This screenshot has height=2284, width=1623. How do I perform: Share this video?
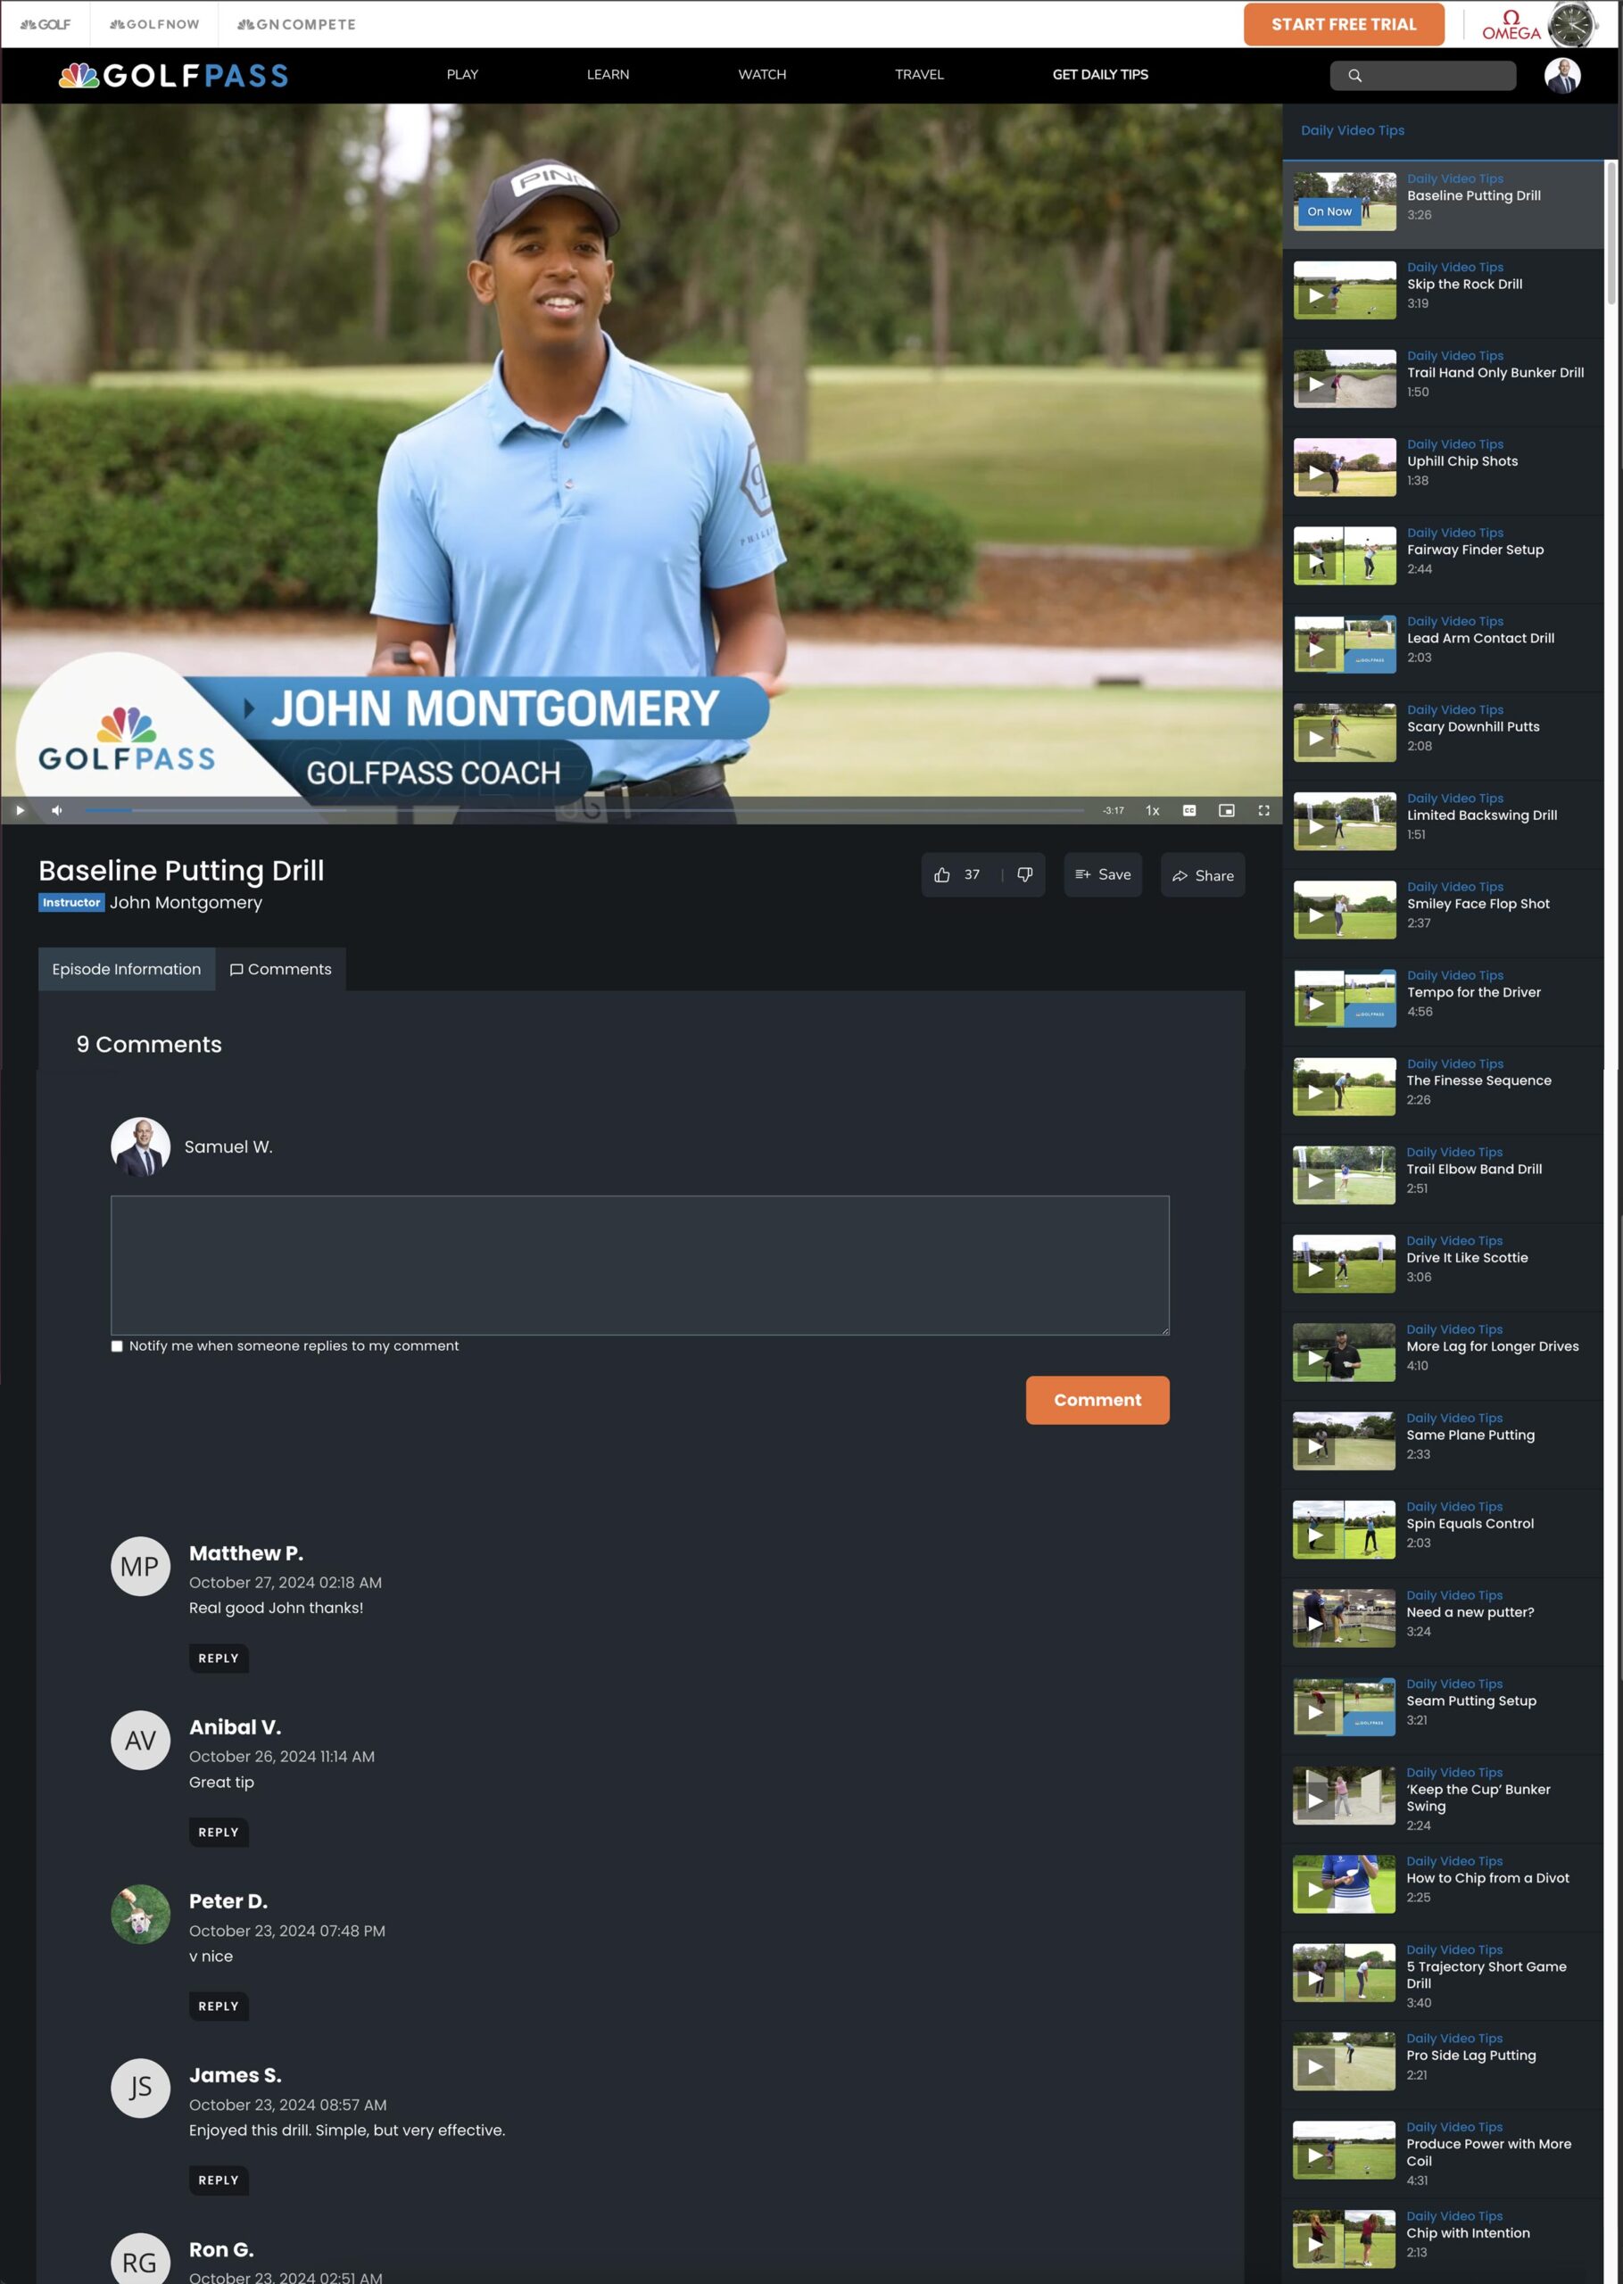(1202, 876)
